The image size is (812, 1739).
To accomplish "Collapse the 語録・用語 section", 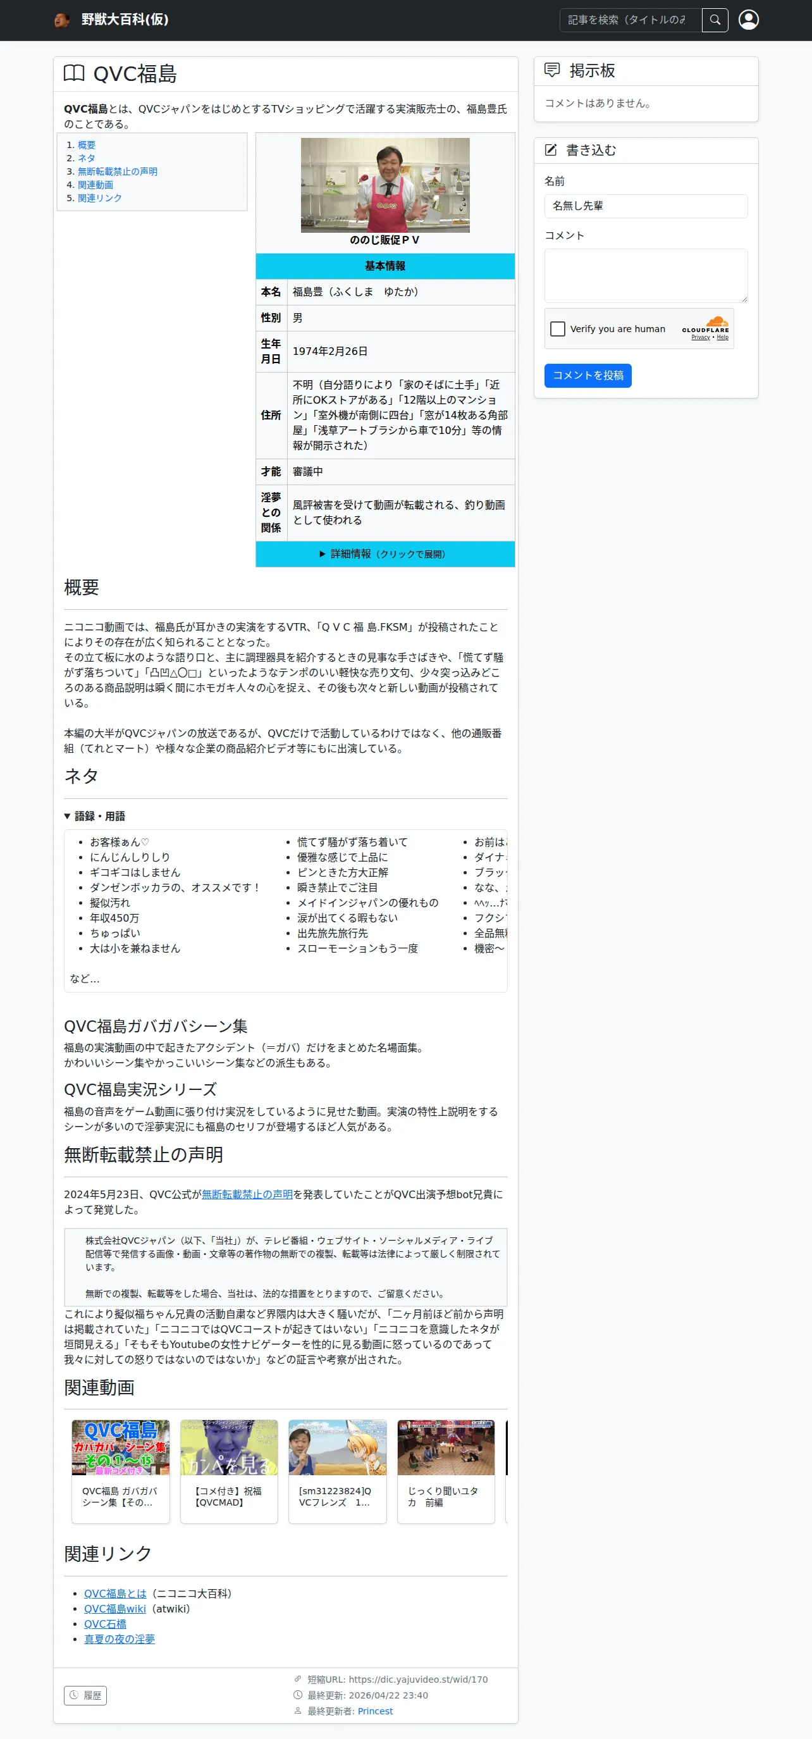I will [94, 816].
